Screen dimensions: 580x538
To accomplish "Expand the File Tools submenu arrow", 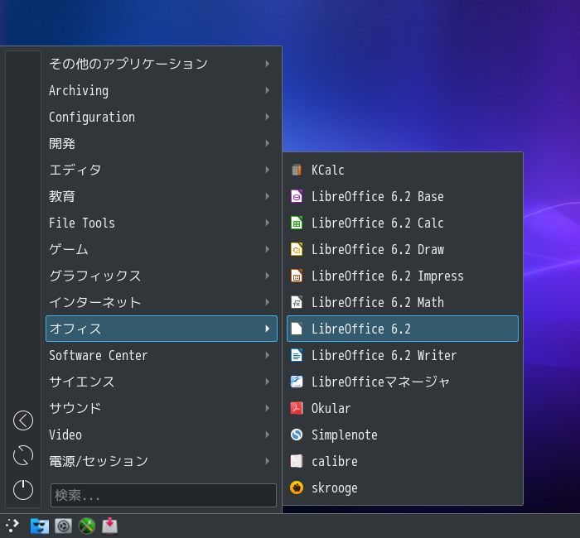I will 268,223.
